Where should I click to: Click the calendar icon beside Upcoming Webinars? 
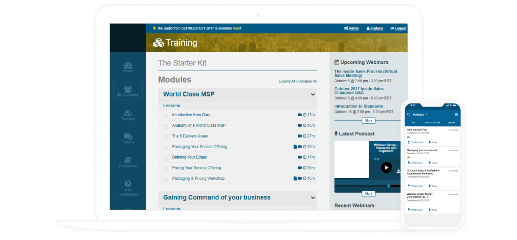337,62
